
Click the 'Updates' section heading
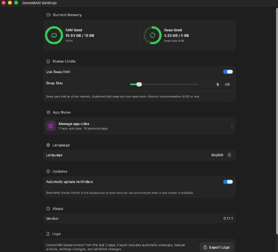coord(60,171)
